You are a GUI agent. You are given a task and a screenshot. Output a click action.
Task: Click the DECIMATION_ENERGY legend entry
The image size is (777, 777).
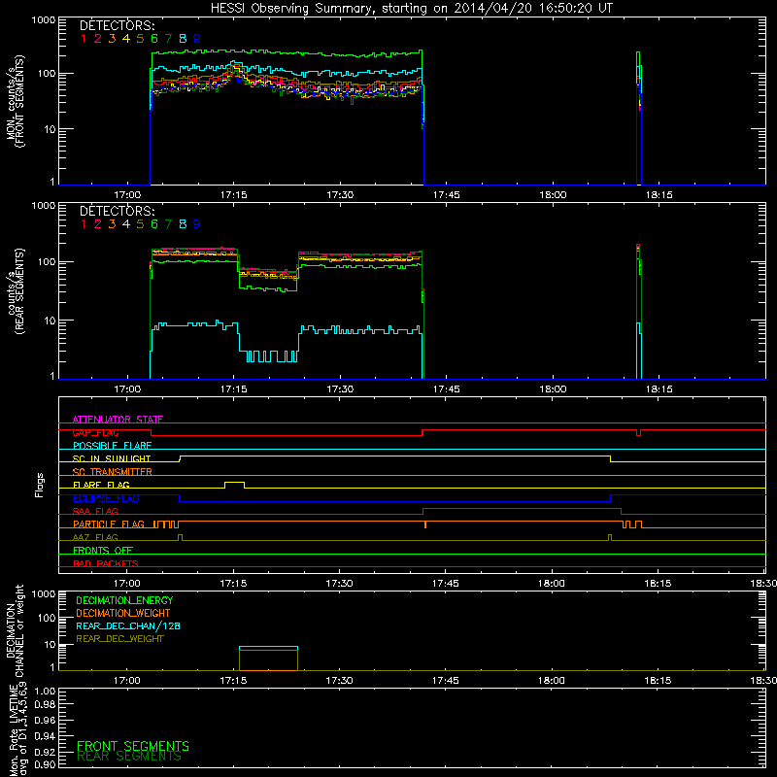tap(124, 600)
